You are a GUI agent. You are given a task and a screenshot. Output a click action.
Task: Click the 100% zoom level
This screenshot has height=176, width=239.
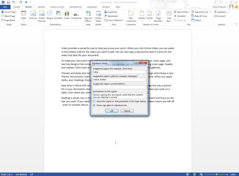pyautogui.click(x=233, y=174)
